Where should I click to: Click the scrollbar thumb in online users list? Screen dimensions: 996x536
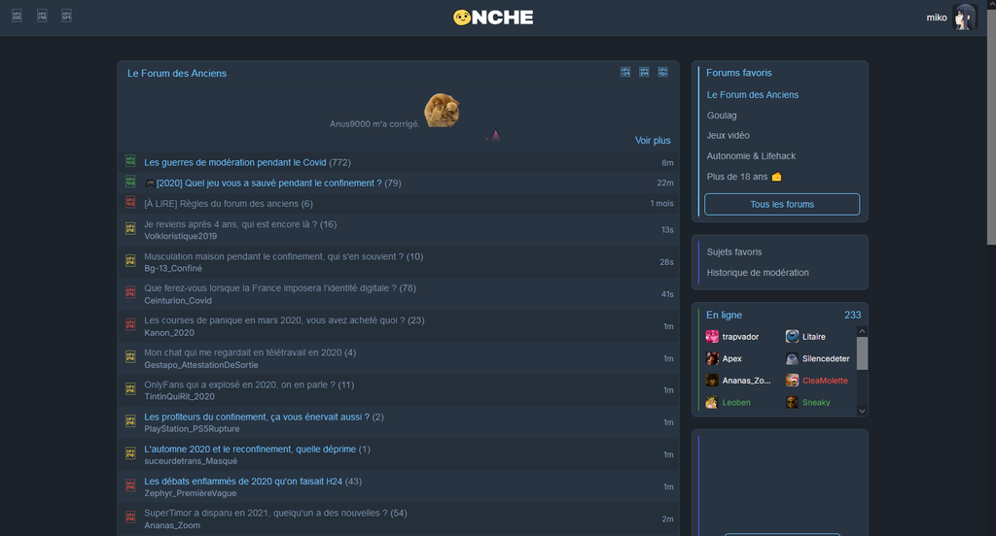(x=862, y=352)
